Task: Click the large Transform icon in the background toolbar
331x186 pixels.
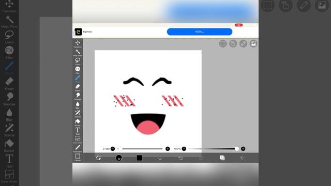Action: click(x=9, y=4)
